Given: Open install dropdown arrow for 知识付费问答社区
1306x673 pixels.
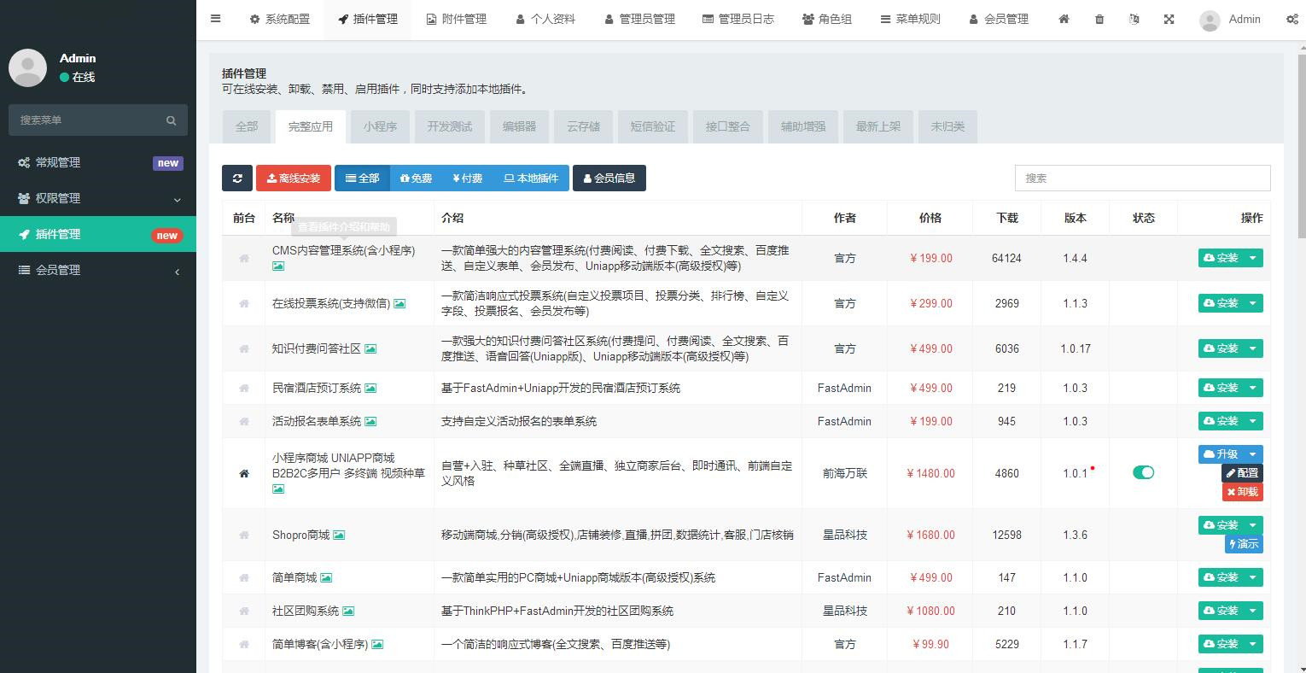Looking at the screenshot, I should (x=1253, y=348).
